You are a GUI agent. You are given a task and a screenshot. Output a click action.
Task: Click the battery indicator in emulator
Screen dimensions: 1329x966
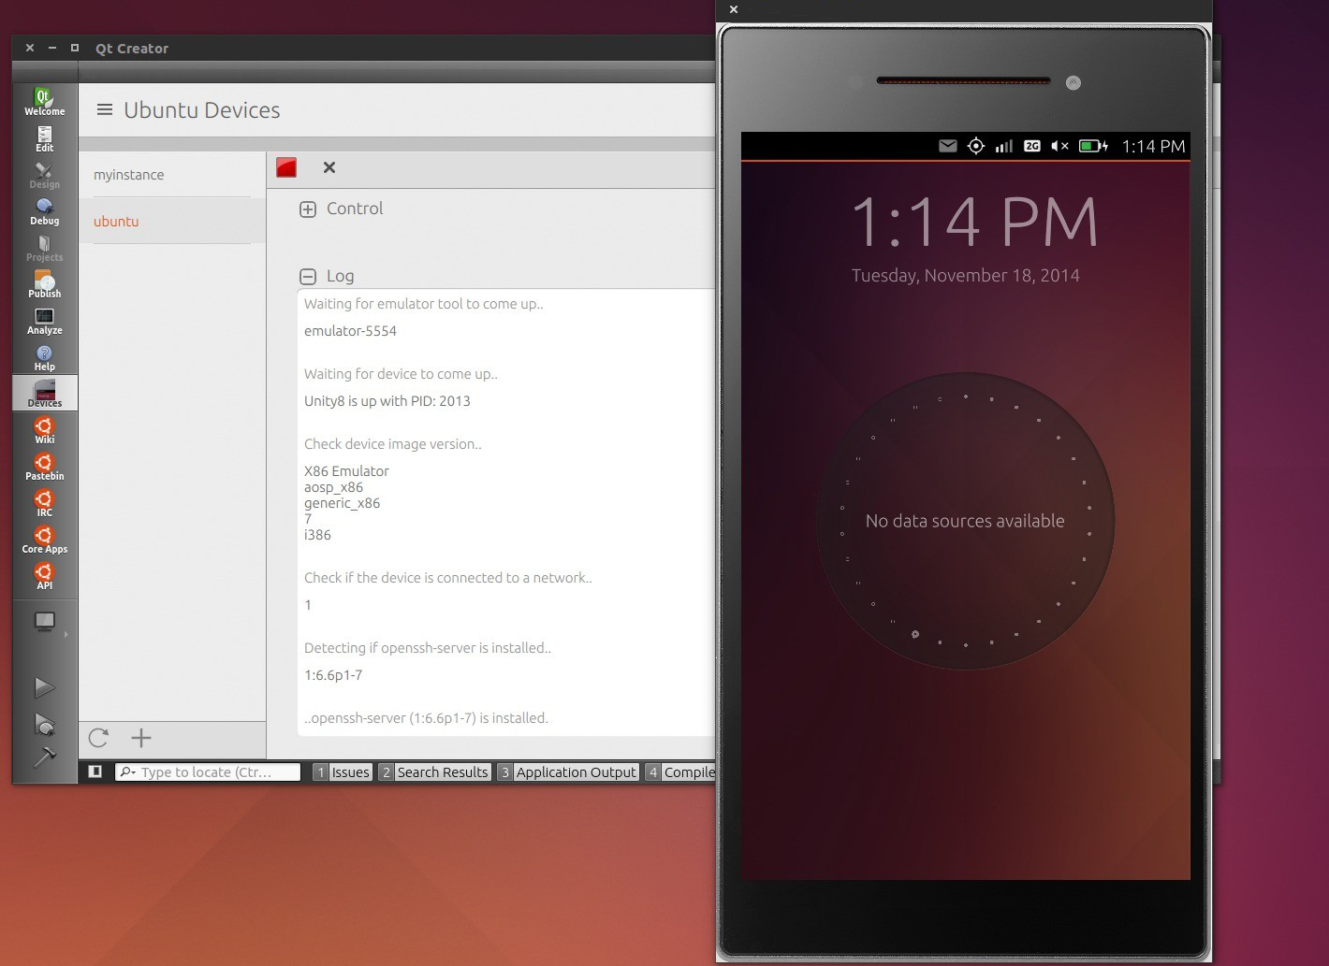point(1093,146)
